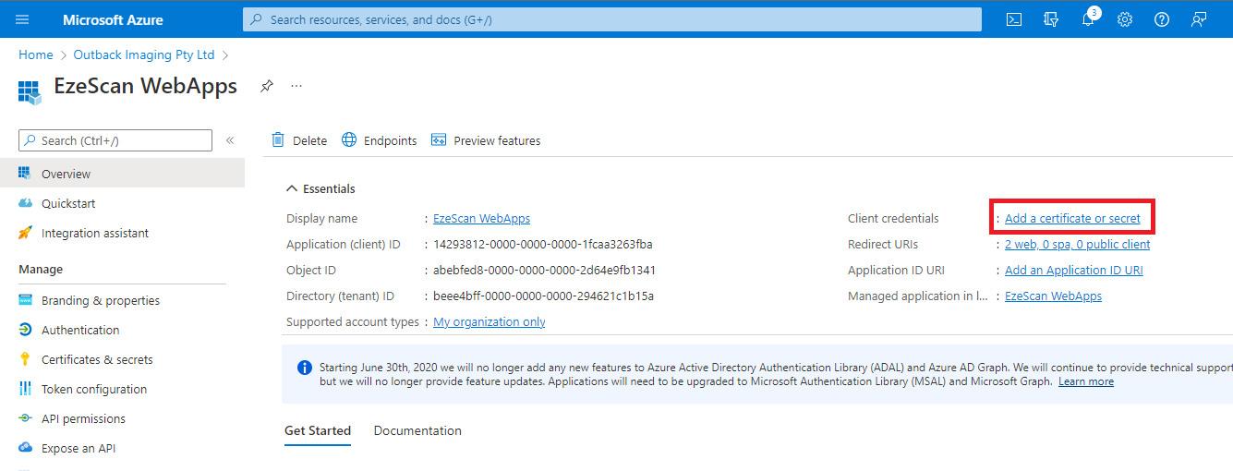
Task: Open the directories and subscriptions filter icon
Action: pos(1050,19)
